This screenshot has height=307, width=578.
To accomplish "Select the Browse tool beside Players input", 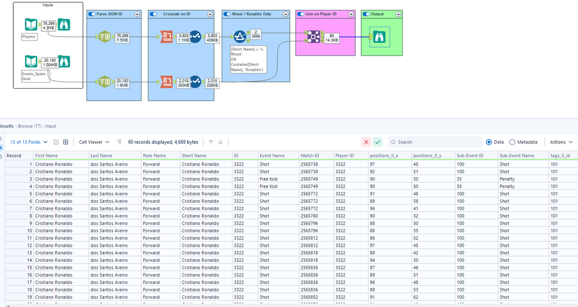I will 64,25.
